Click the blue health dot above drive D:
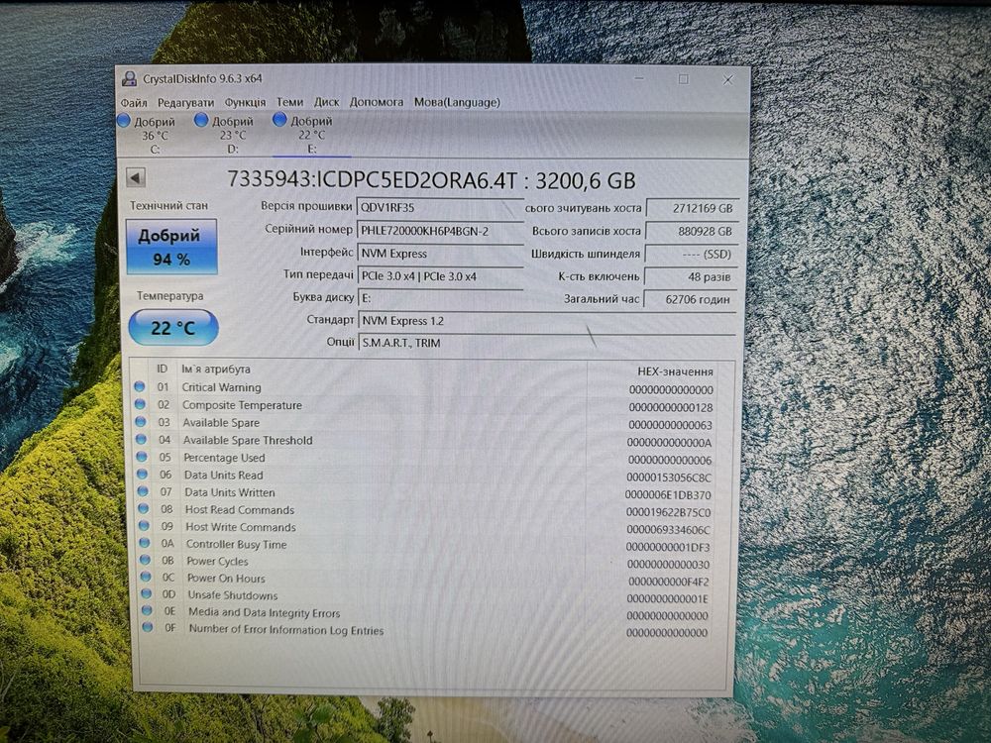This screenshot has width=991, height=743. (201, 120)
